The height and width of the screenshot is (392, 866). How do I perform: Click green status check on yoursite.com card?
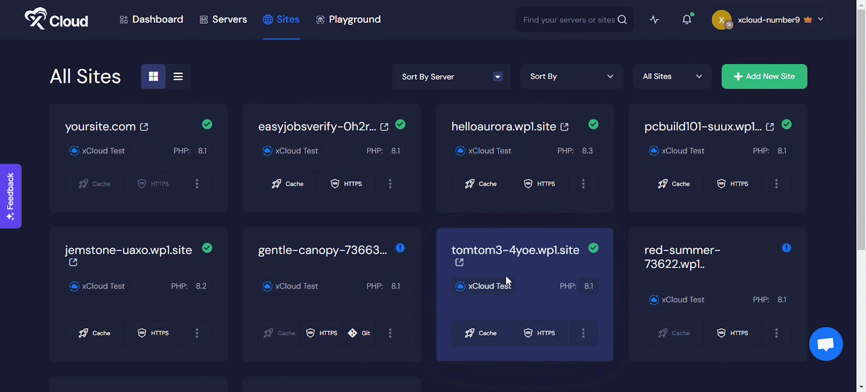(207, 125)
